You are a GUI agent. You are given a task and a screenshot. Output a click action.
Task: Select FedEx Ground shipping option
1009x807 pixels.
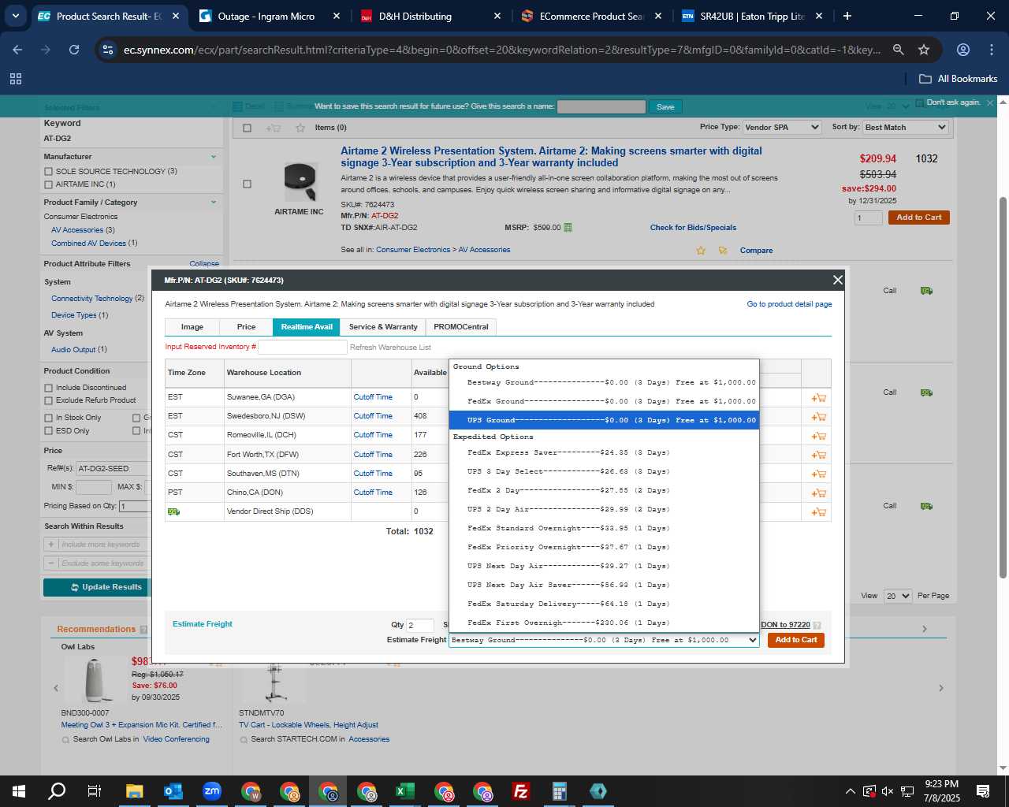pyautogui.click(x=604, y=401)
